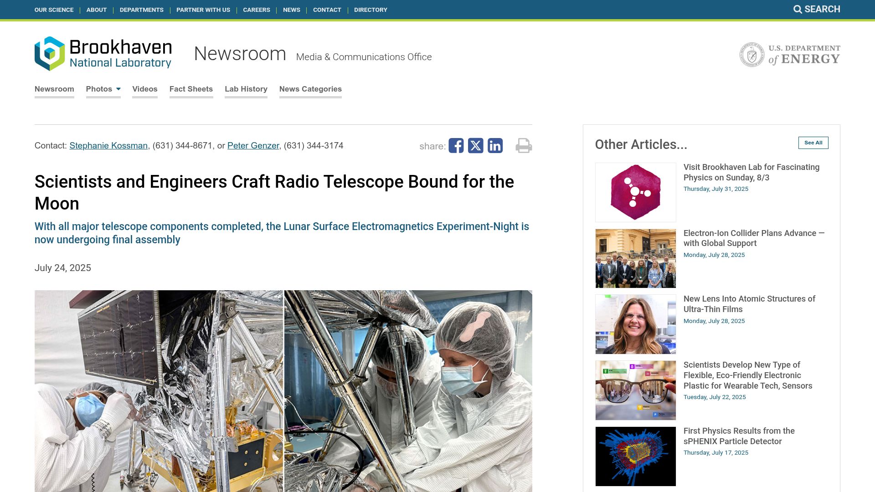Open Contact in top navigation
This screenshot has height=492, width=875.
[327, 10]
